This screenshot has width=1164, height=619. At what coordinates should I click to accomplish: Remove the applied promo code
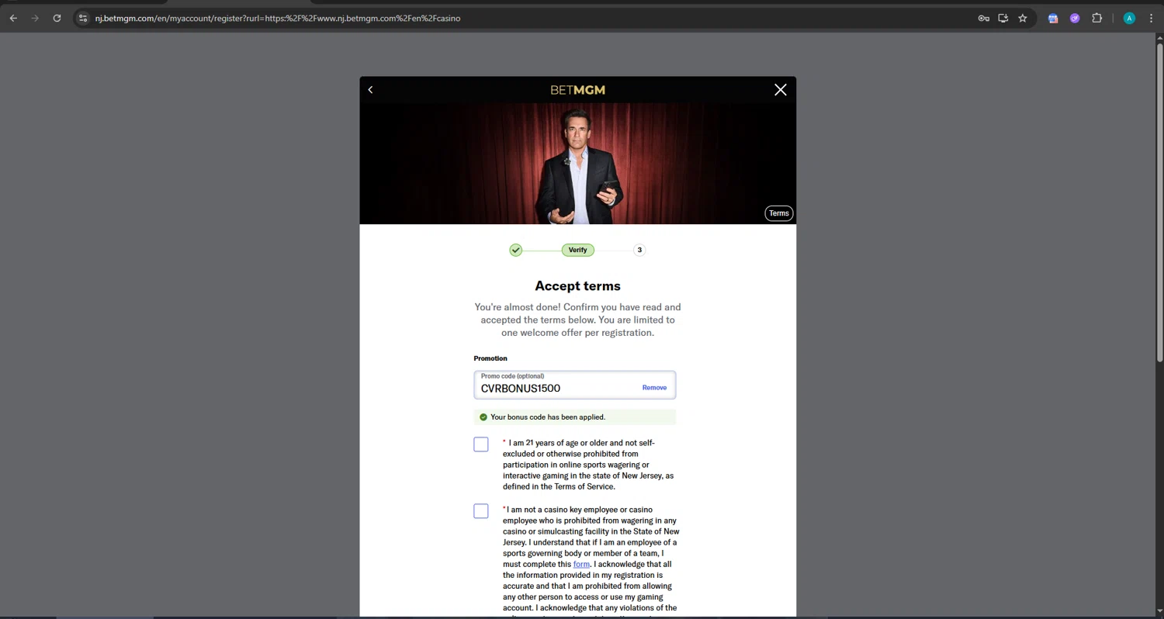tap(654, 387)
